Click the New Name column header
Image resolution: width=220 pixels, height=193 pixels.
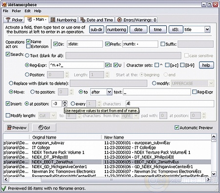pos(156,138)
